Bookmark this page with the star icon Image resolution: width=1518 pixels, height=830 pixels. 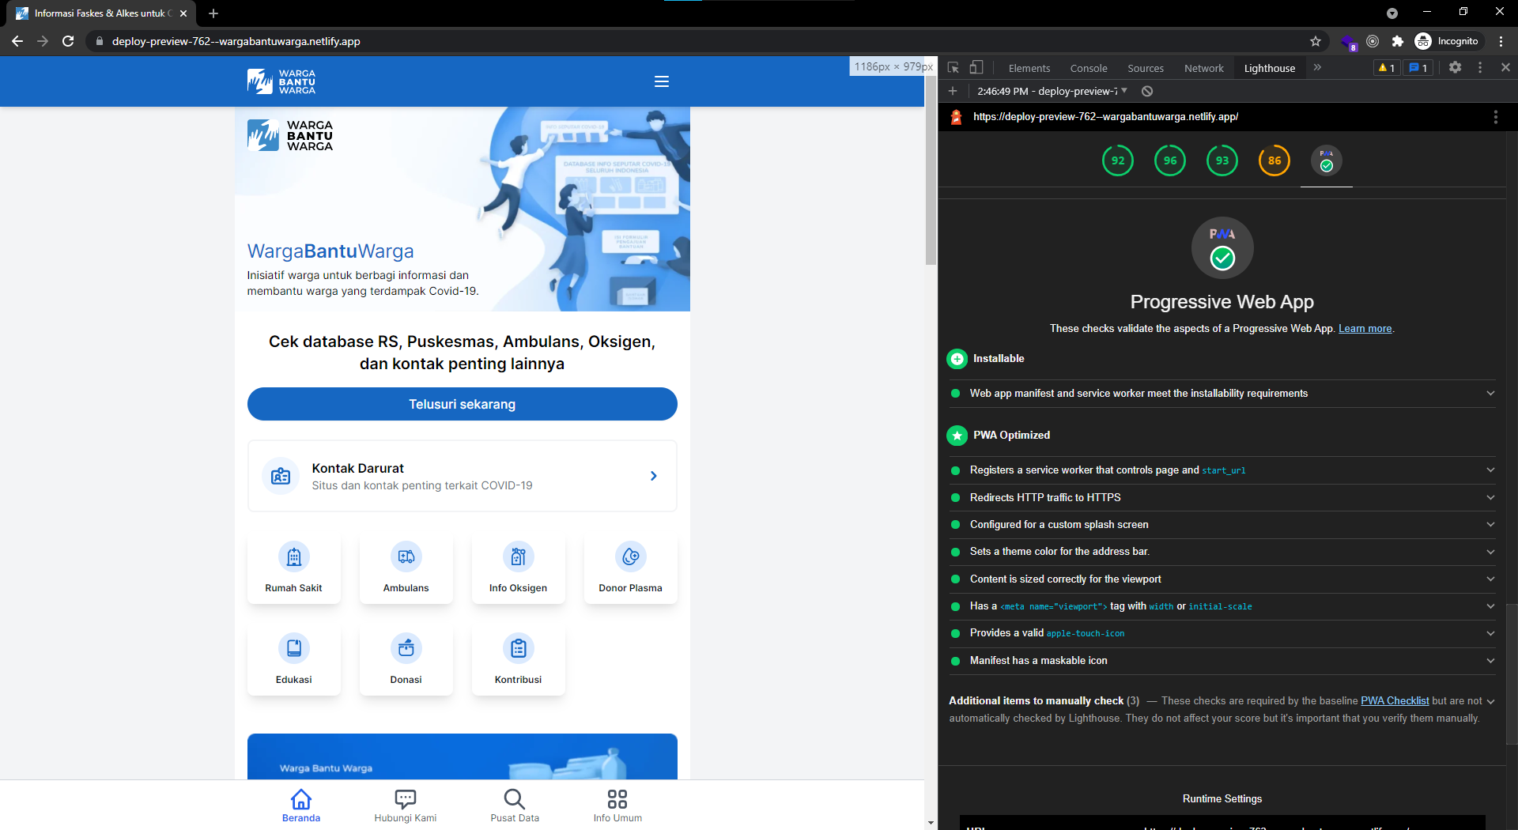pyautogui.click(x=1316, y=41)
